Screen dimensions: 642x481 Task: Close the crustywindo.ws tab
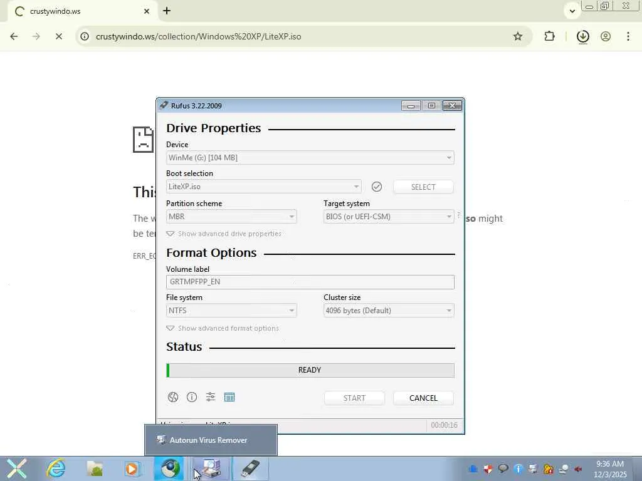(147, 11)
